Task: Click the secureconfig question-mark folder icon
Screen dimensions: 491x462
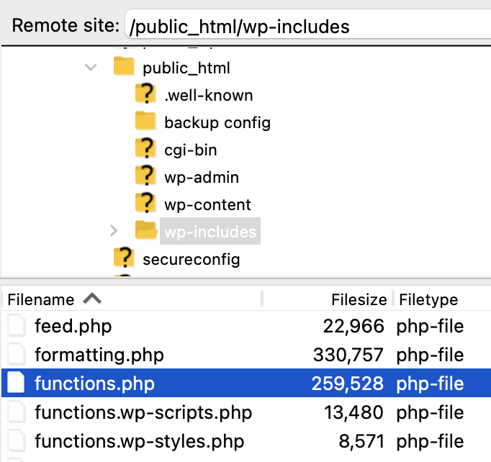Action: click(x=124, y=258)
